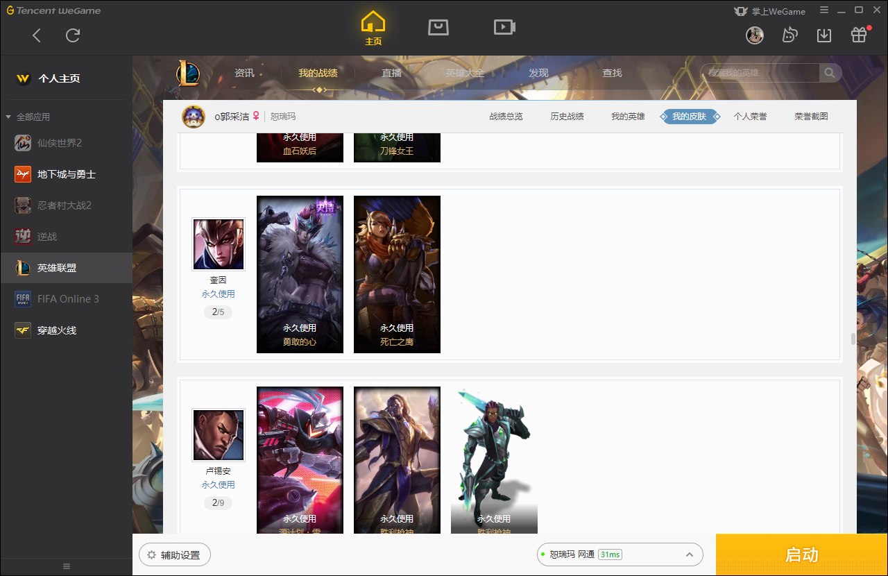The height and width of the screenshot is (576, 888).
Task: Switch to 战绩总览 sub-tab
Action: 506,117
